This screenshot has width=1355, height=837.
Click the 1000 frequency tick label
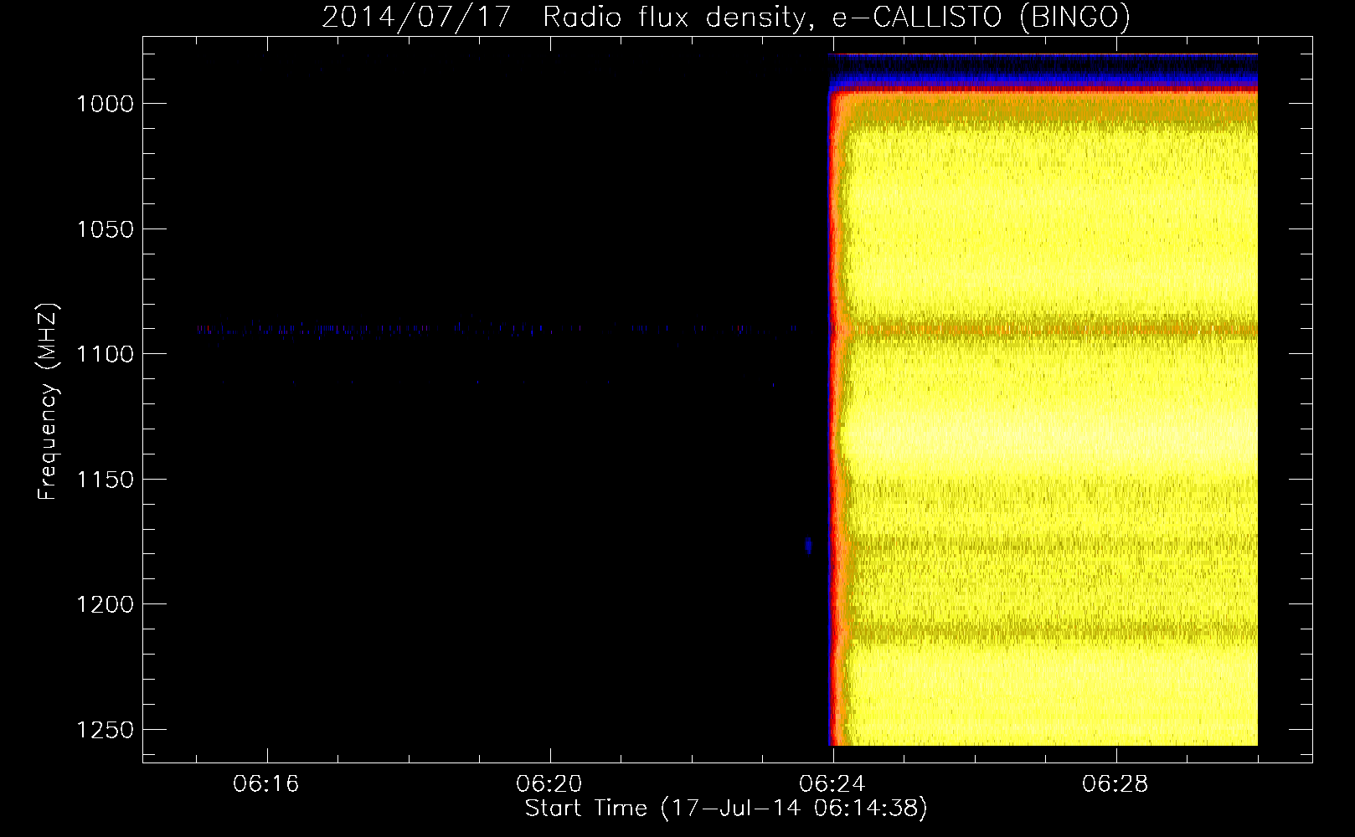[x=105, y=104]
